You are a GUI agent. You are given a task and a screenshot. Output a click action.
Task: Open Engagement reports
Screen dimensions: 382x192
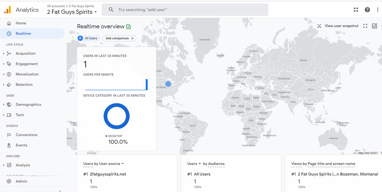(27, 64)
